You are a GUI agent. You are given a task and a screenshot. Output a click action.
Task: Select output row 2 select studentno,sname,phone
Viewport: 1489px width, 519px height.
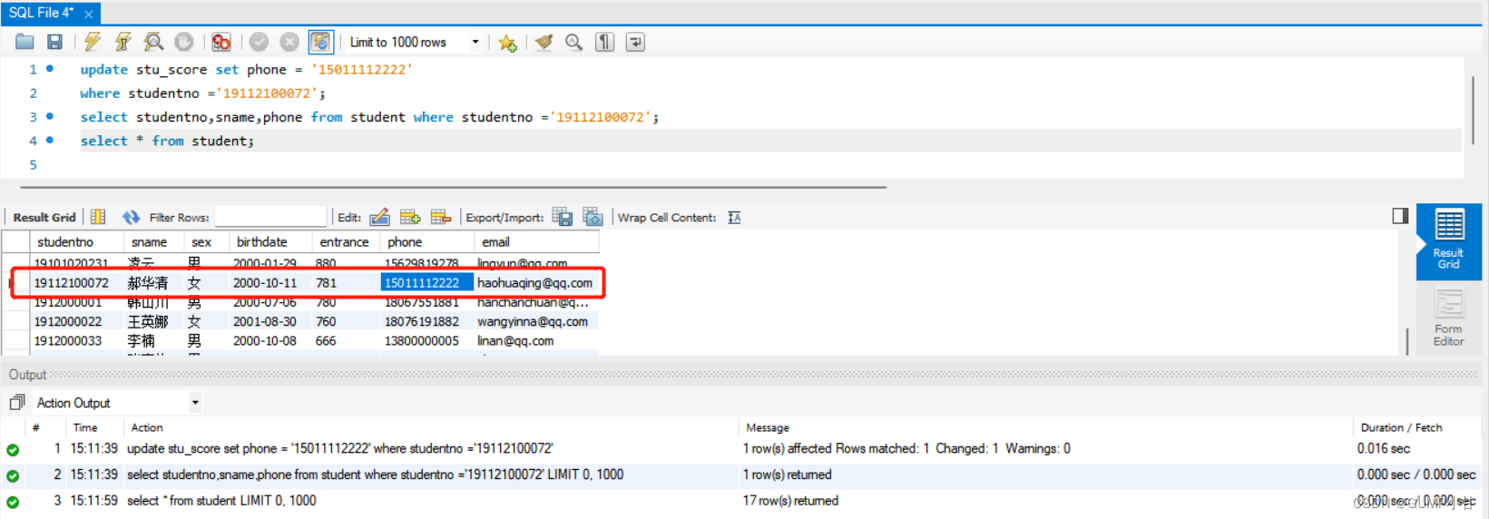(740, 475)
